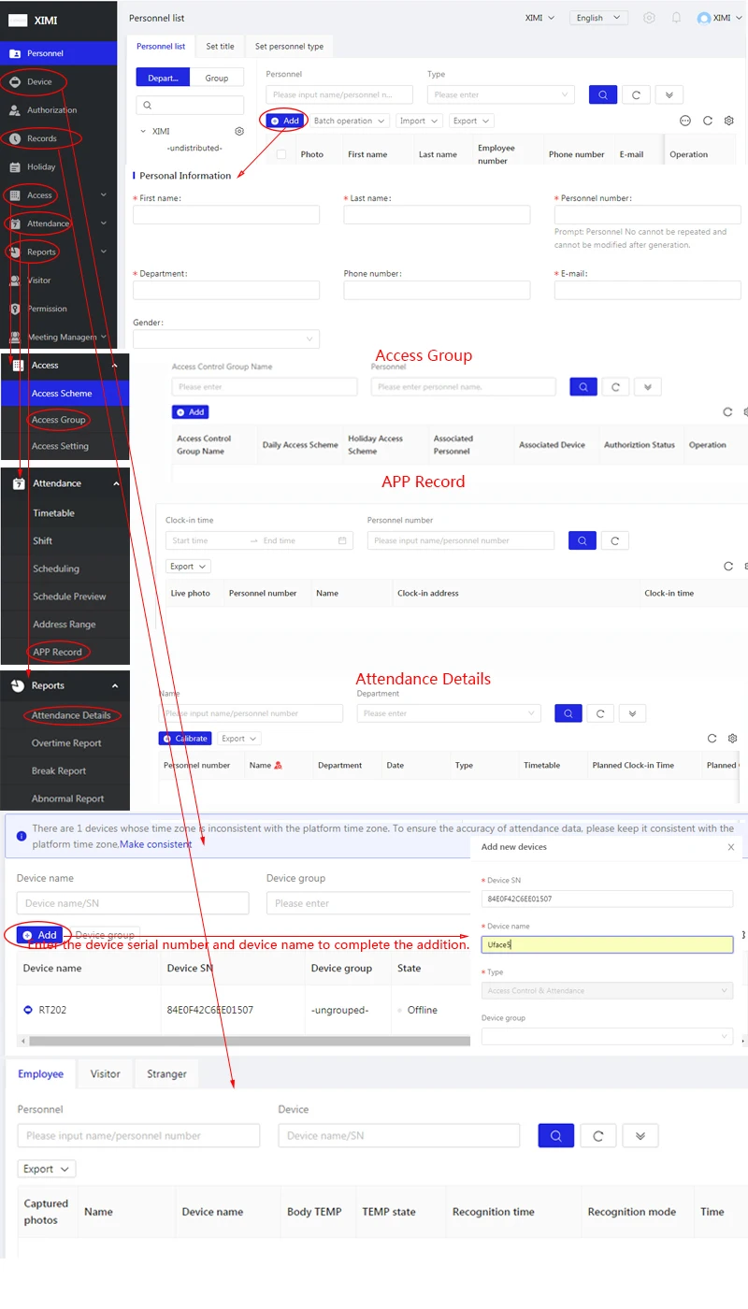Reset the Attendance Details filter
This screenshot has width=748, height=1309.
click(x=600, y=713)
